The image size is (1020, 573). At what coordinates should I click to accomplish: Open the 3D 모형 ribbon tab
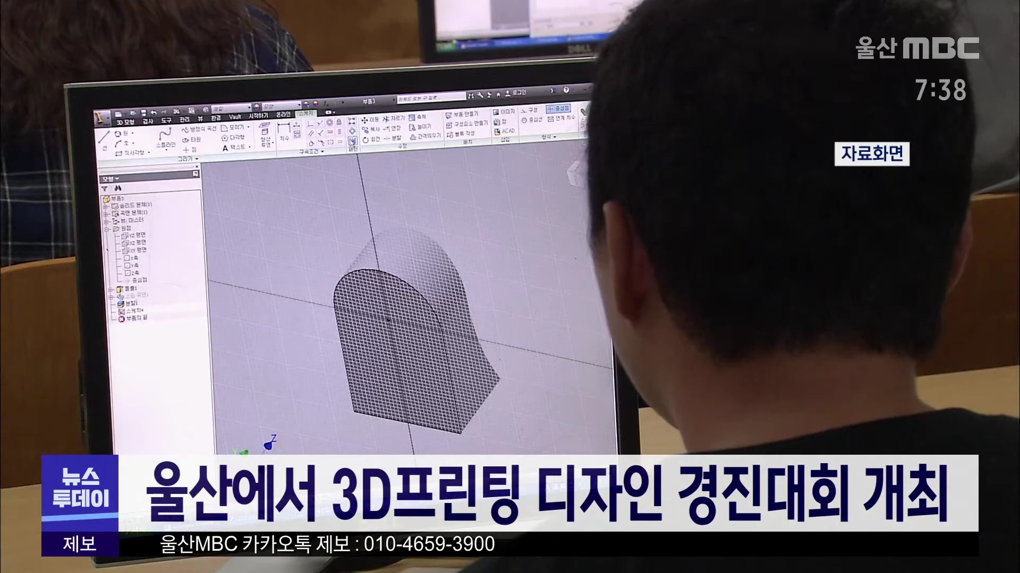coord(126,122)
